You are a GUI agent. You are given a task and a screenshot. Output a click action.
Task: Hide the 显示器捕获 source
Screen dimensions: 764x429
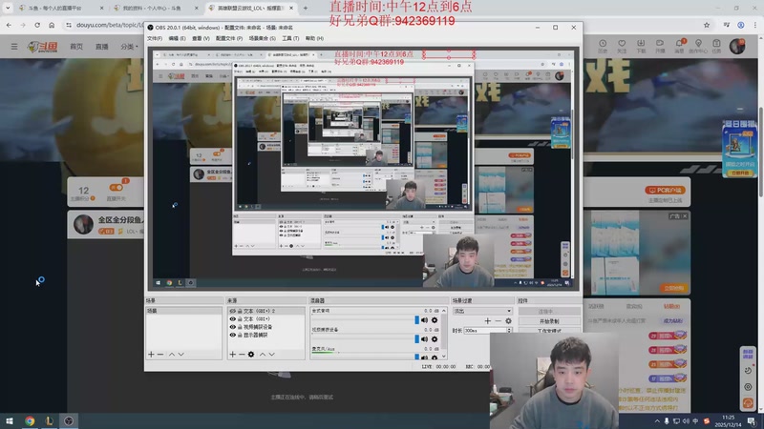(232, 336)
